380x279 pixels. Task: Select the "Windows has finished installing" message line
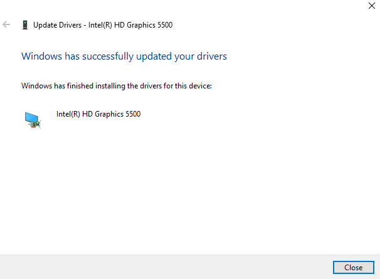tap(117, 85)
